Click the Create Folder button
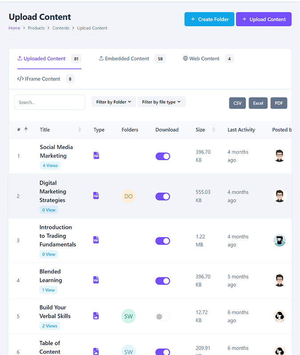 pos(209,20)
